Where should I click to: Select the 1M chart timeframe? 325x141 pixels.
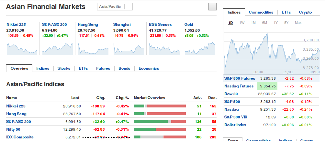pyautogui.click(x=253, y=23)
